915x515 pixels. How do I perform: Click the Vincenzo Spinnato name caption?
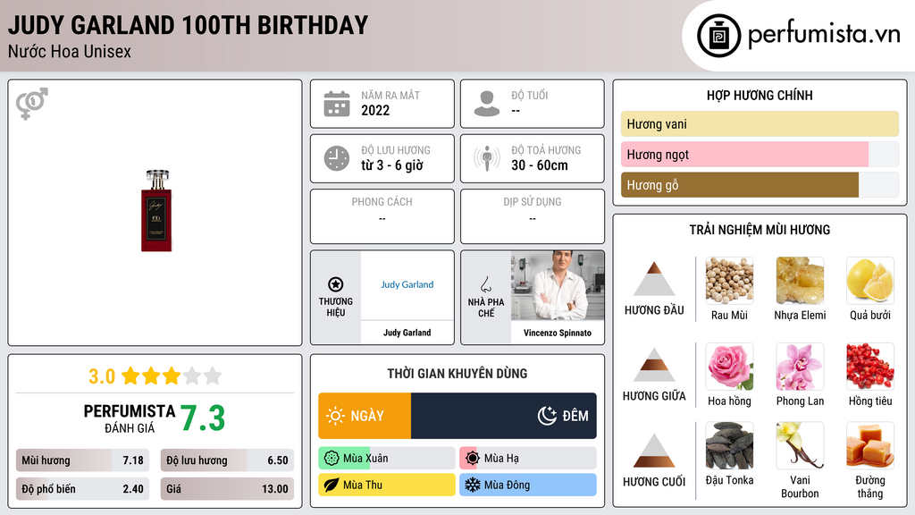558,333
